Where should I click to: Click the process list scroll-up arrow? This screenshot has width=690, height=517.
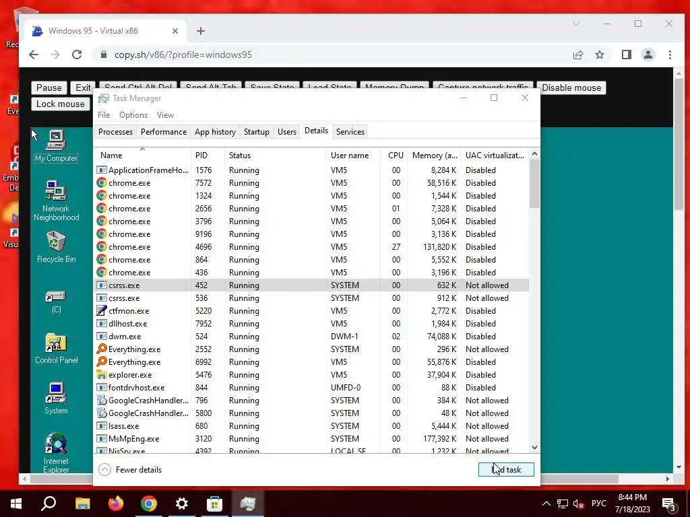click(x=534, y=154)
